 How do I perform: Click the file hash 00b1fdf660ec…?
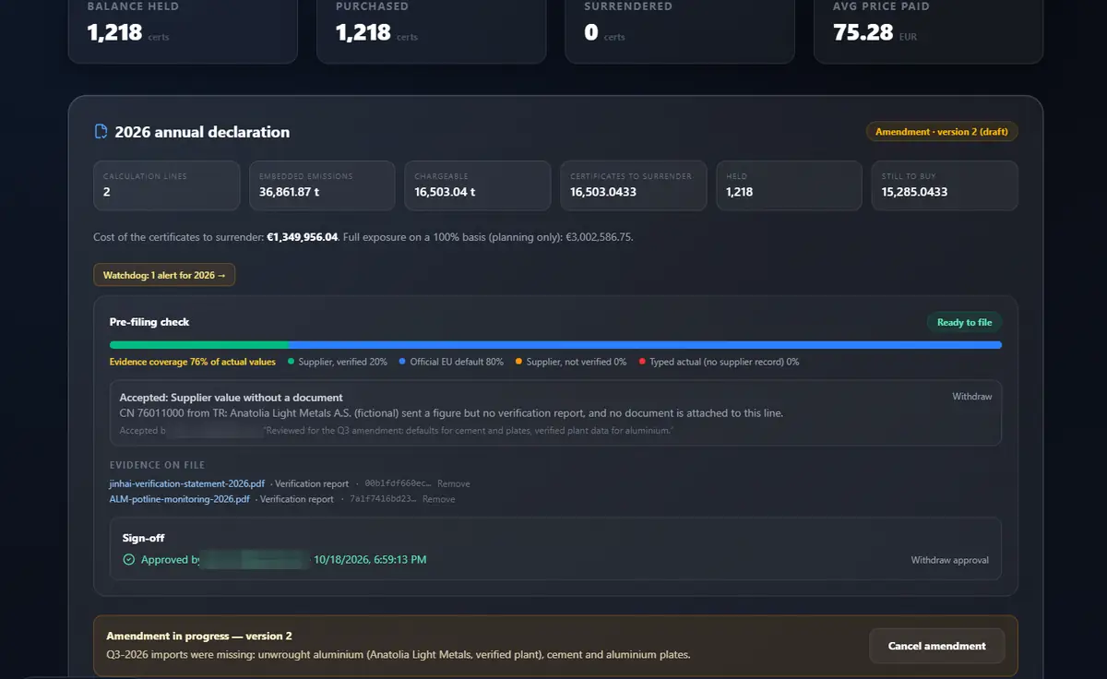coord(398,483)
